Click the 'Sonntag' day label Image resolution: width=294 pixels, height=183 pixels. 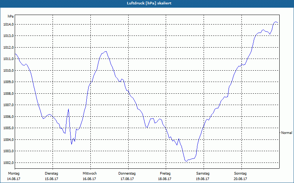click(240, 173)
